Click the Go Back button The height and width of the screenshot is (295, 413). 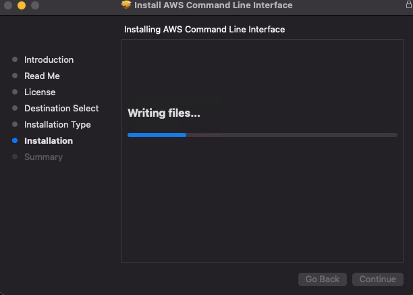pos(323,279)
